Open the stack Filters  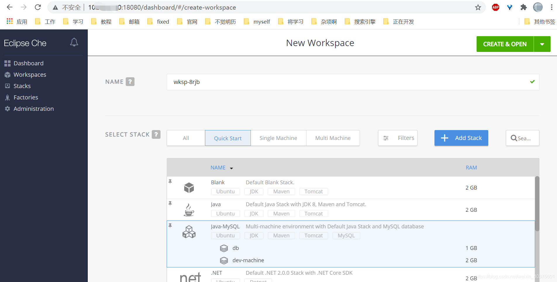click(x=398, y=138)
